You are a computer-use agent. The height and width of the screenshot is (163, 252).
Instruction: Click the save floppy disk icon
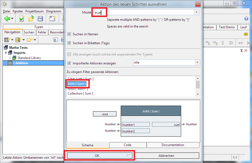tap(40, 19)
